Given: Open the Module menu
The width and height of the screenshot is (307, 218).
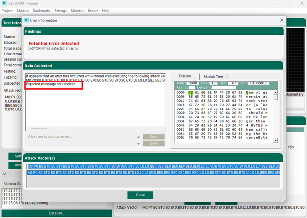Looking at the screenshot, I should [x=23, y=11].
